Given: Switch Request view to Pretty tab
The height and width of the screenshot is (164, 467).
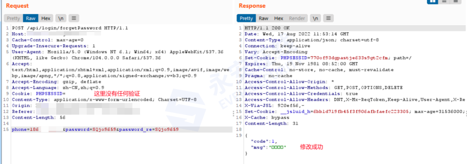Looking at the screenshot, I should [x=13, y=18].
